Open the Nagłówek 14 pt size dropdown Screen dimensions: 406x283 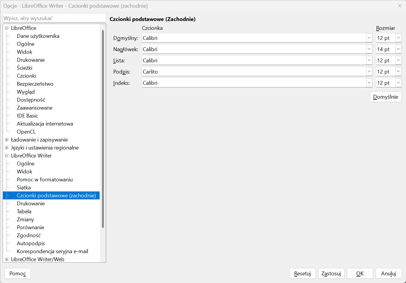tap(398, 49)
